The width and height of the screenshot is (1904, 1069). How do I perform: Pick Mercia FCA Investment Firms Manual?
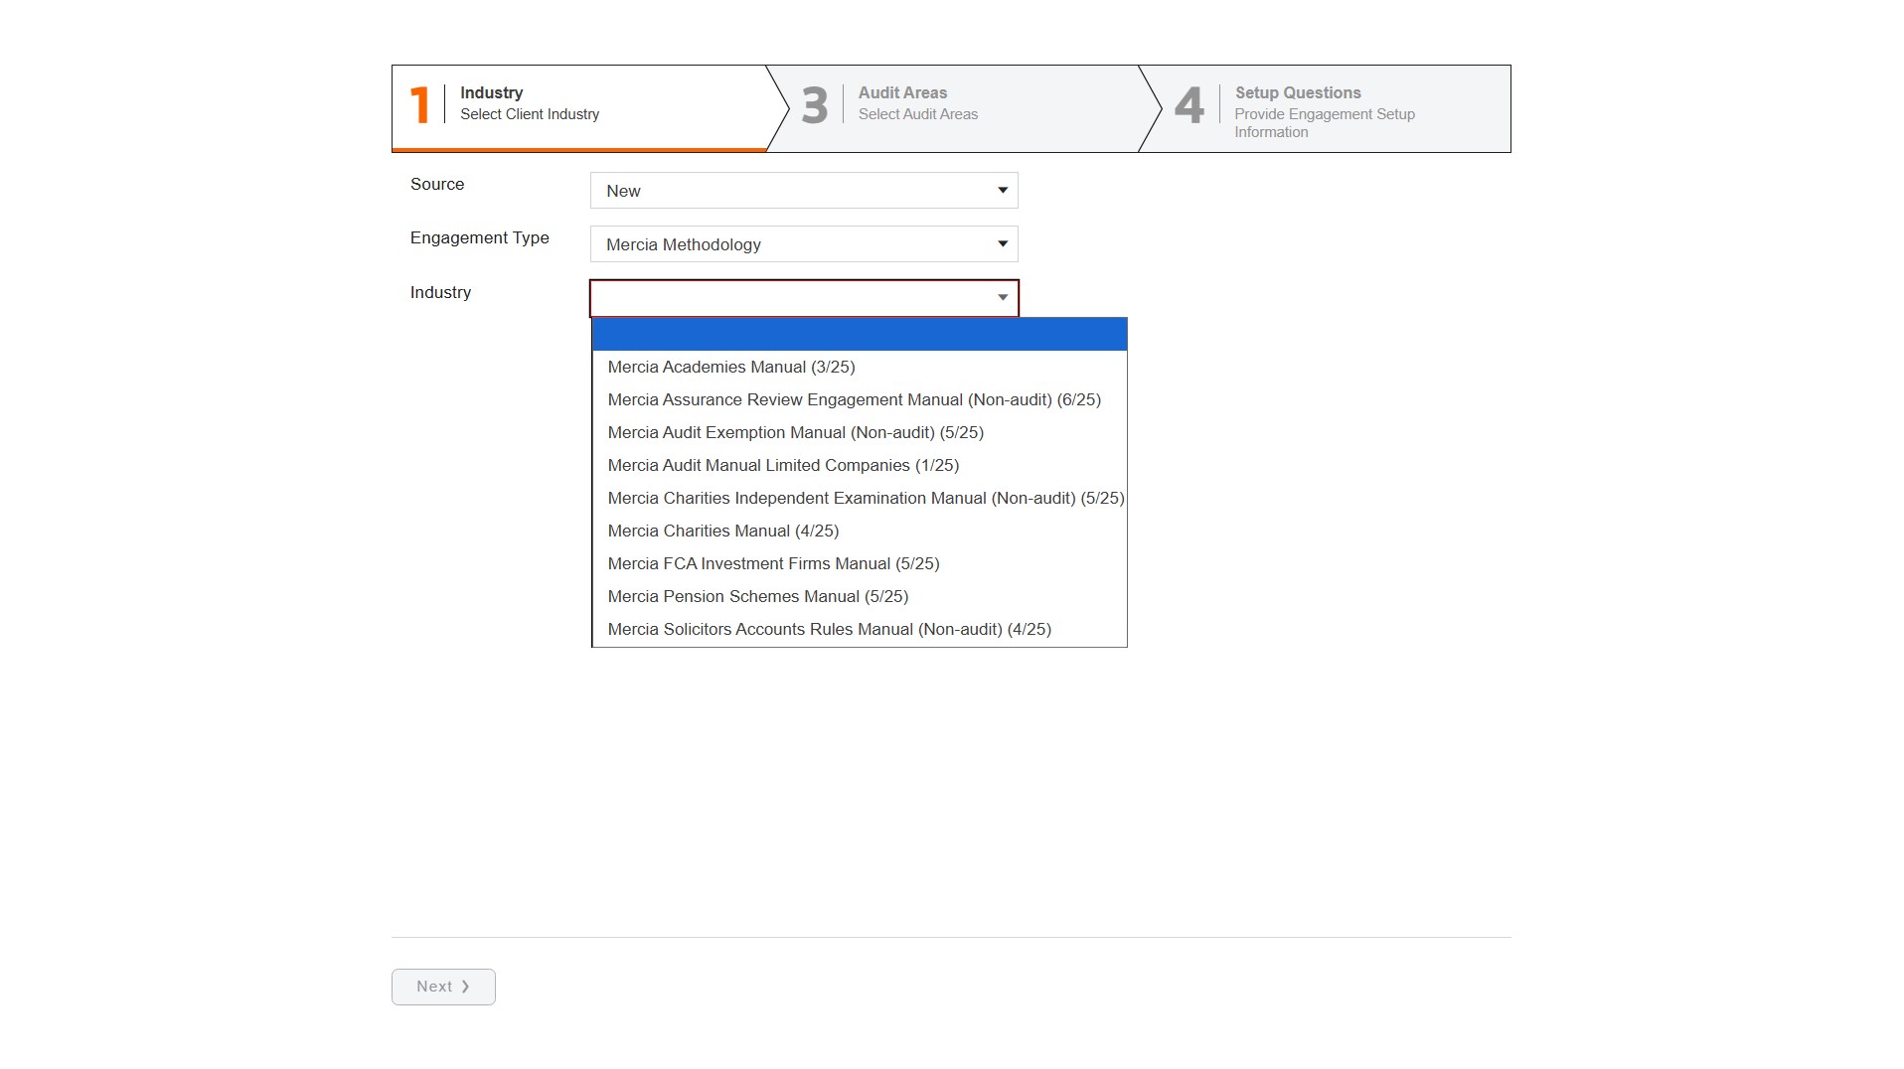(773, 564)
